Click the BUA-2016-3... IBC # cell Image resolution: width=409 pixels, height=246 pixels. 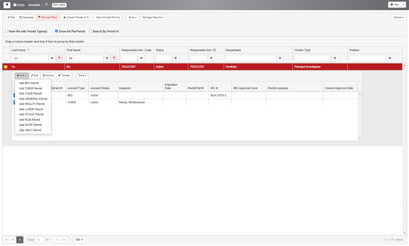tap(220, 95)
